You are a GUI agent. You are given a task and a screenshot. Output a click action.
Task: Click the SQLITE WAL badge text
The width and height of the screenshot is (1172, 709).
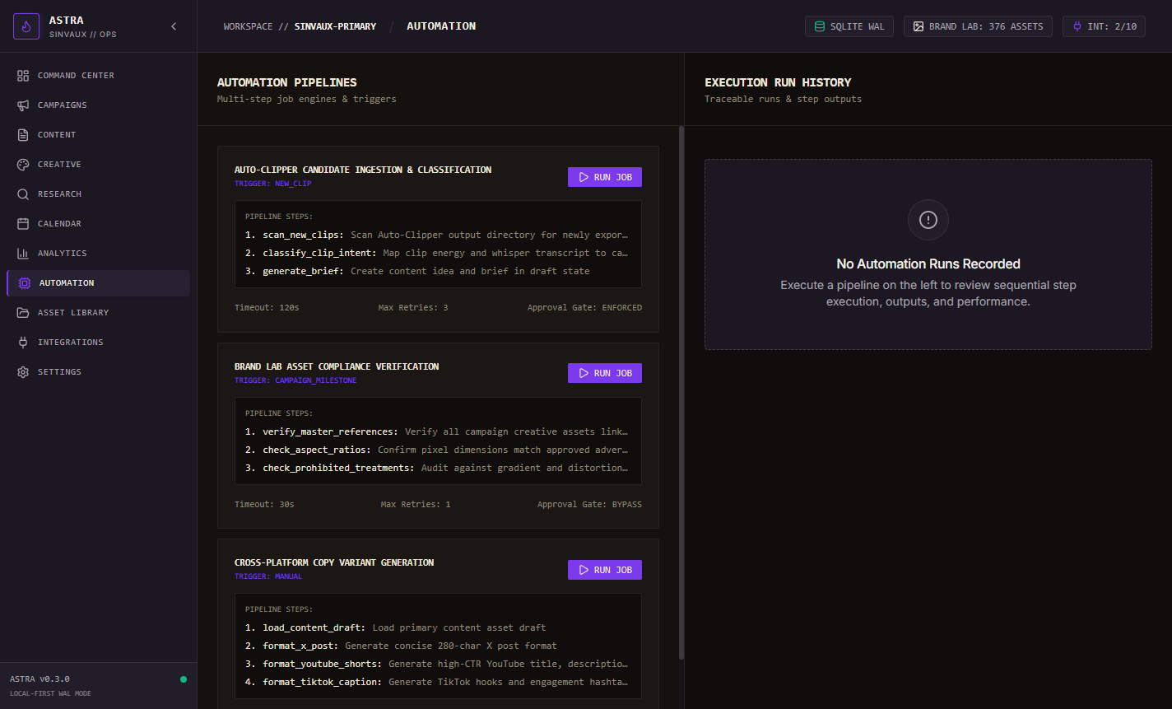tap(858, 26)
